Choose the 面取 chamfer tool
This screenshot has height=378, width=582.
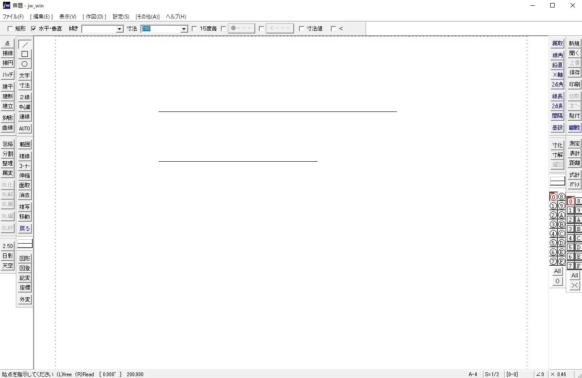pyautogui.click(x=25, y=185)
